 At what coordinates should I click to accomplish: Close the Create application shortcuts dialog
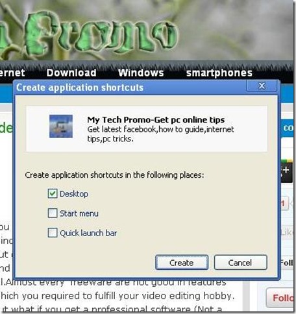click(x=262, y=86)
